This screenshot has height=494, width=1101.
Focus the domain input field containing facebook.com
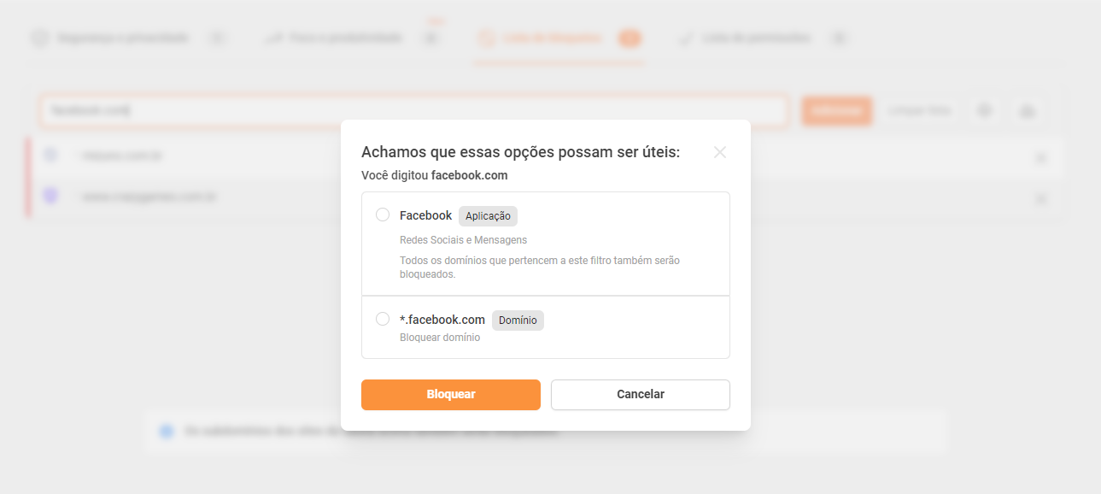click(410, 111)
